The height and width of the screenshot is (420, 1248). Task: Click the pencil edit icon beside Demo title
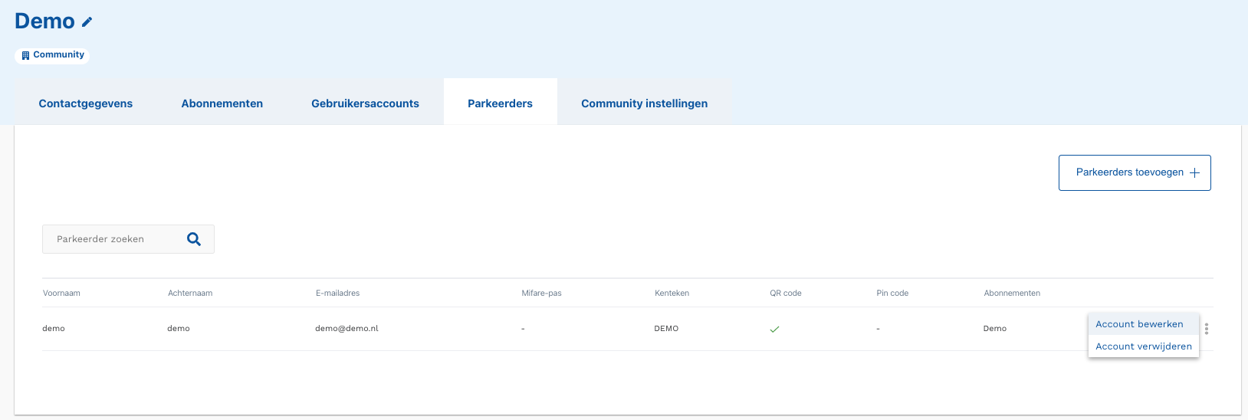87,22
